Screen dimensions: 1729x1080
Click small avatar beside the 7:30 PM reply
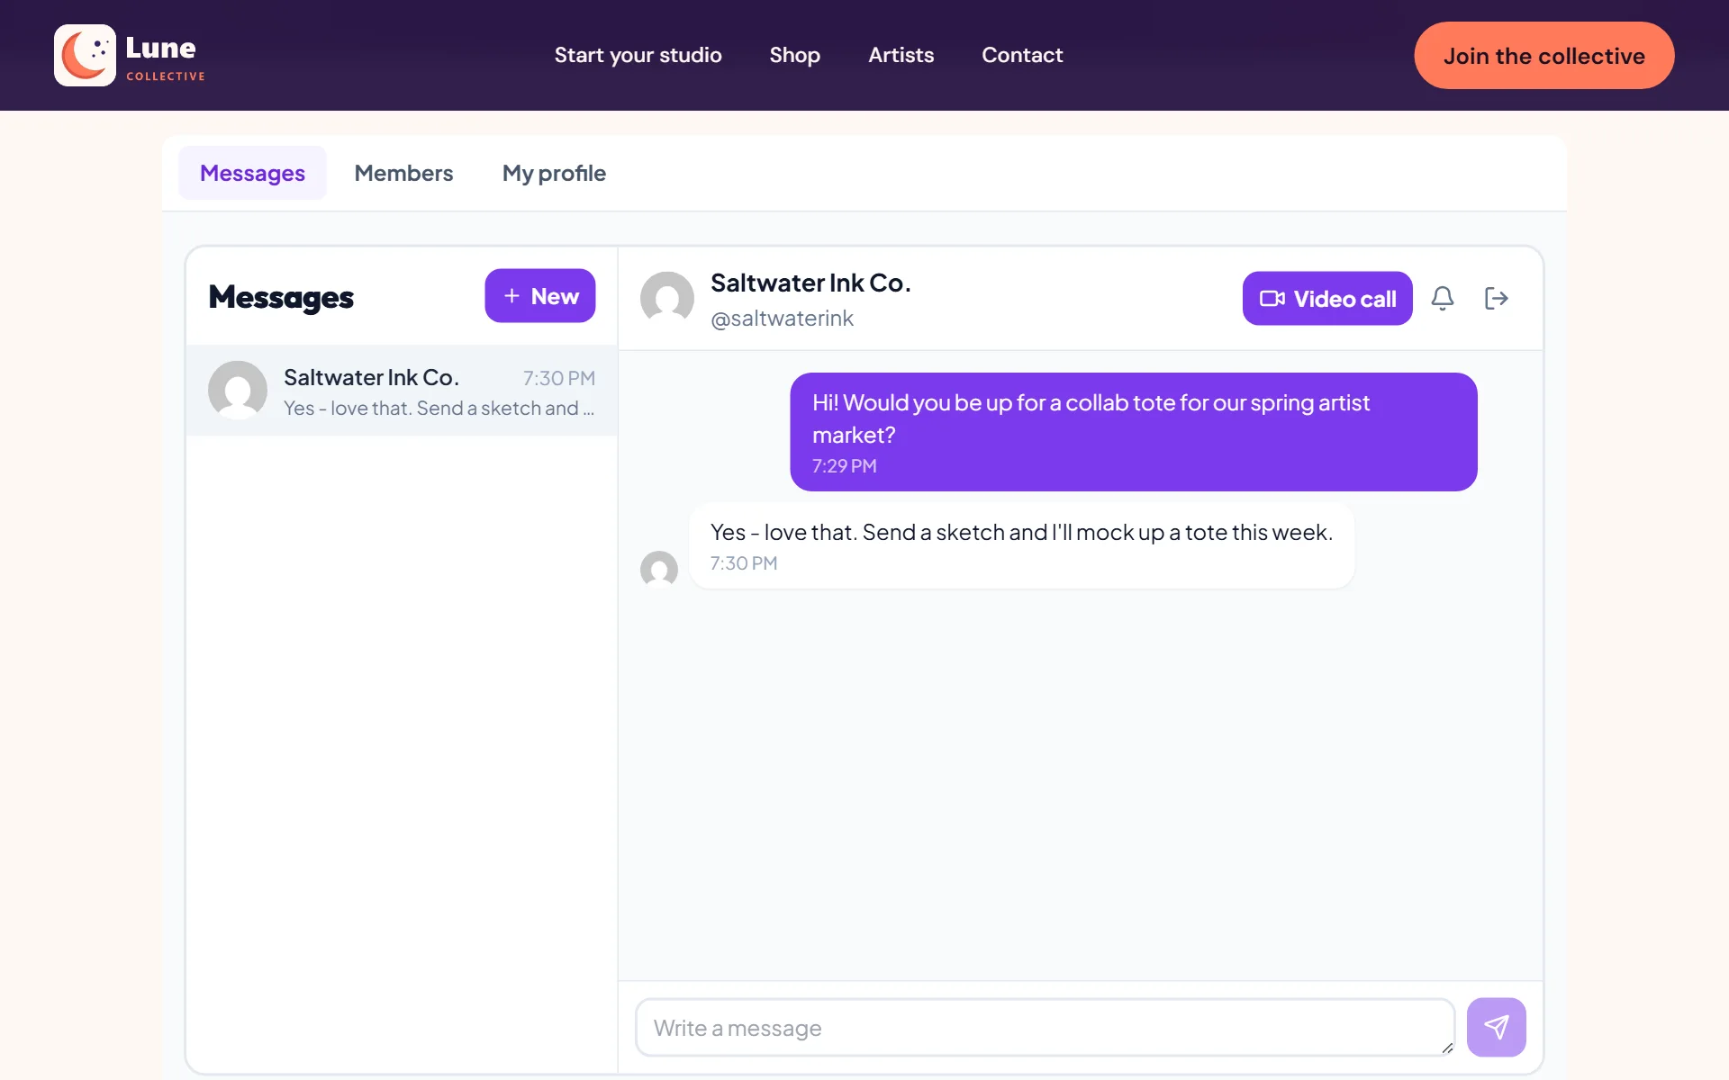coord(659,569)
